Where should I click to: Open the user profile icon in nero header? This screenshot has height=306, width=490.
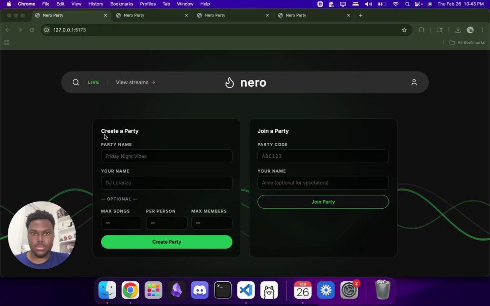[414, 82]
